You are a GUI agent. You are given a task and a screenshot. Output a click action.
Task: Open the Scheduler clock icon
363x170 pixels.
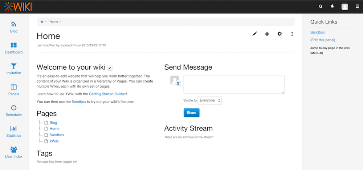pyautogui.click(x=14, y=108)
